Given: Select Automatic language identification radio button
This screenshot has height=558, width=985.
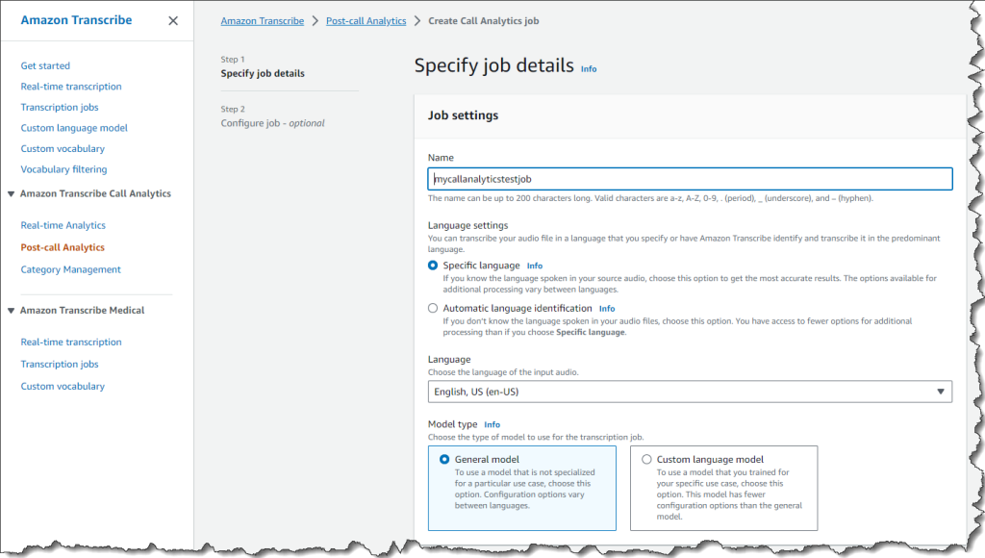Looking at the screenshot, I should (x=433, y=308).
